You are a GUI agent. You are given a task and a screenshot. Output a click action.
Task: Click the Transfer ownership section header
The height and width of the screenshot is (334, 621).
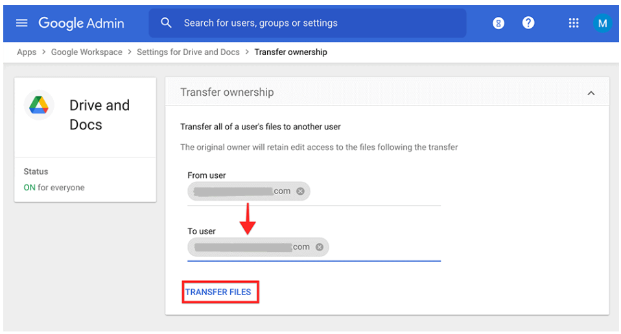(387, 92)
